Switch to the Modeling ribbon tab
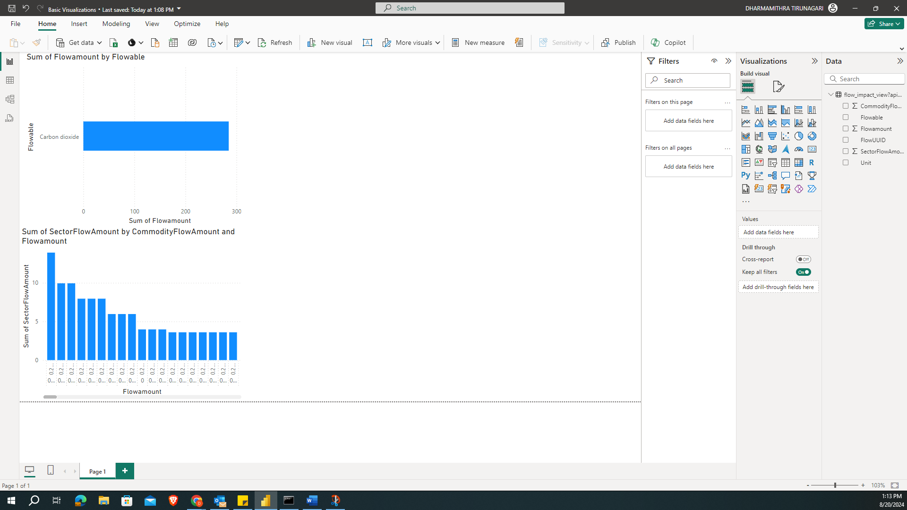Image resolution: width=907 pixels, height=510 pixels. (x=116, y=24)
